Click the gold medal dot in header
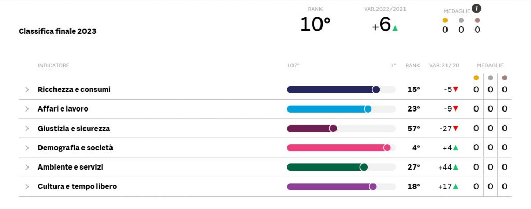This screenshot has height=209, width=531. point(445,20)
